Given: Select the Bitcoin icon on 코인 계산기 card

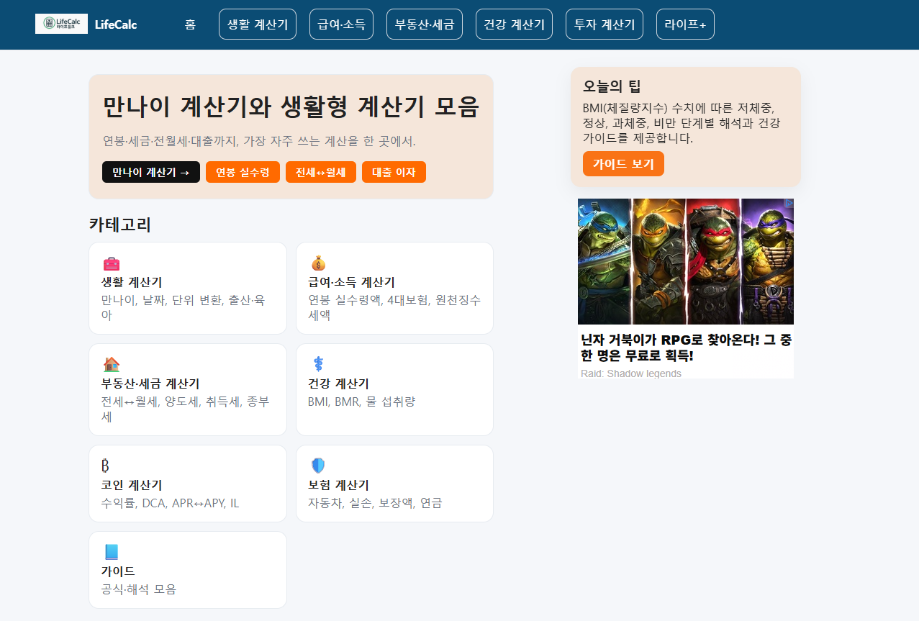Looking at the screenshot, I should (105, 466).
